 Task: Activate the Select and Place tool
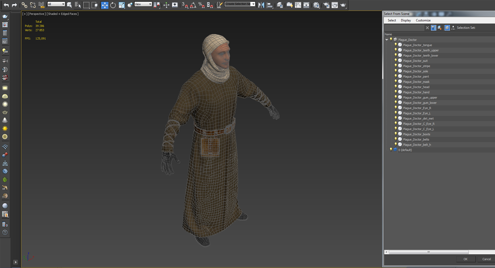(x=130, y=5)
